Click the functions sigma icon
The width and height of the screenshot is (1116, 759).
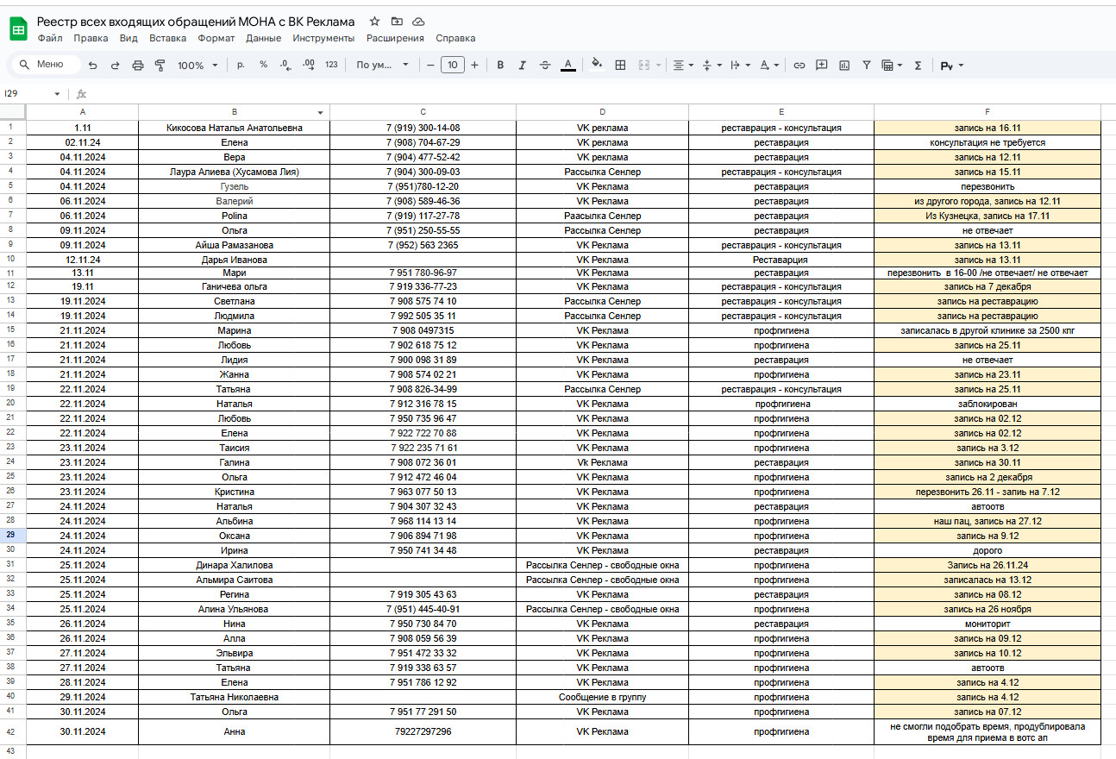[x=918, y=65]
